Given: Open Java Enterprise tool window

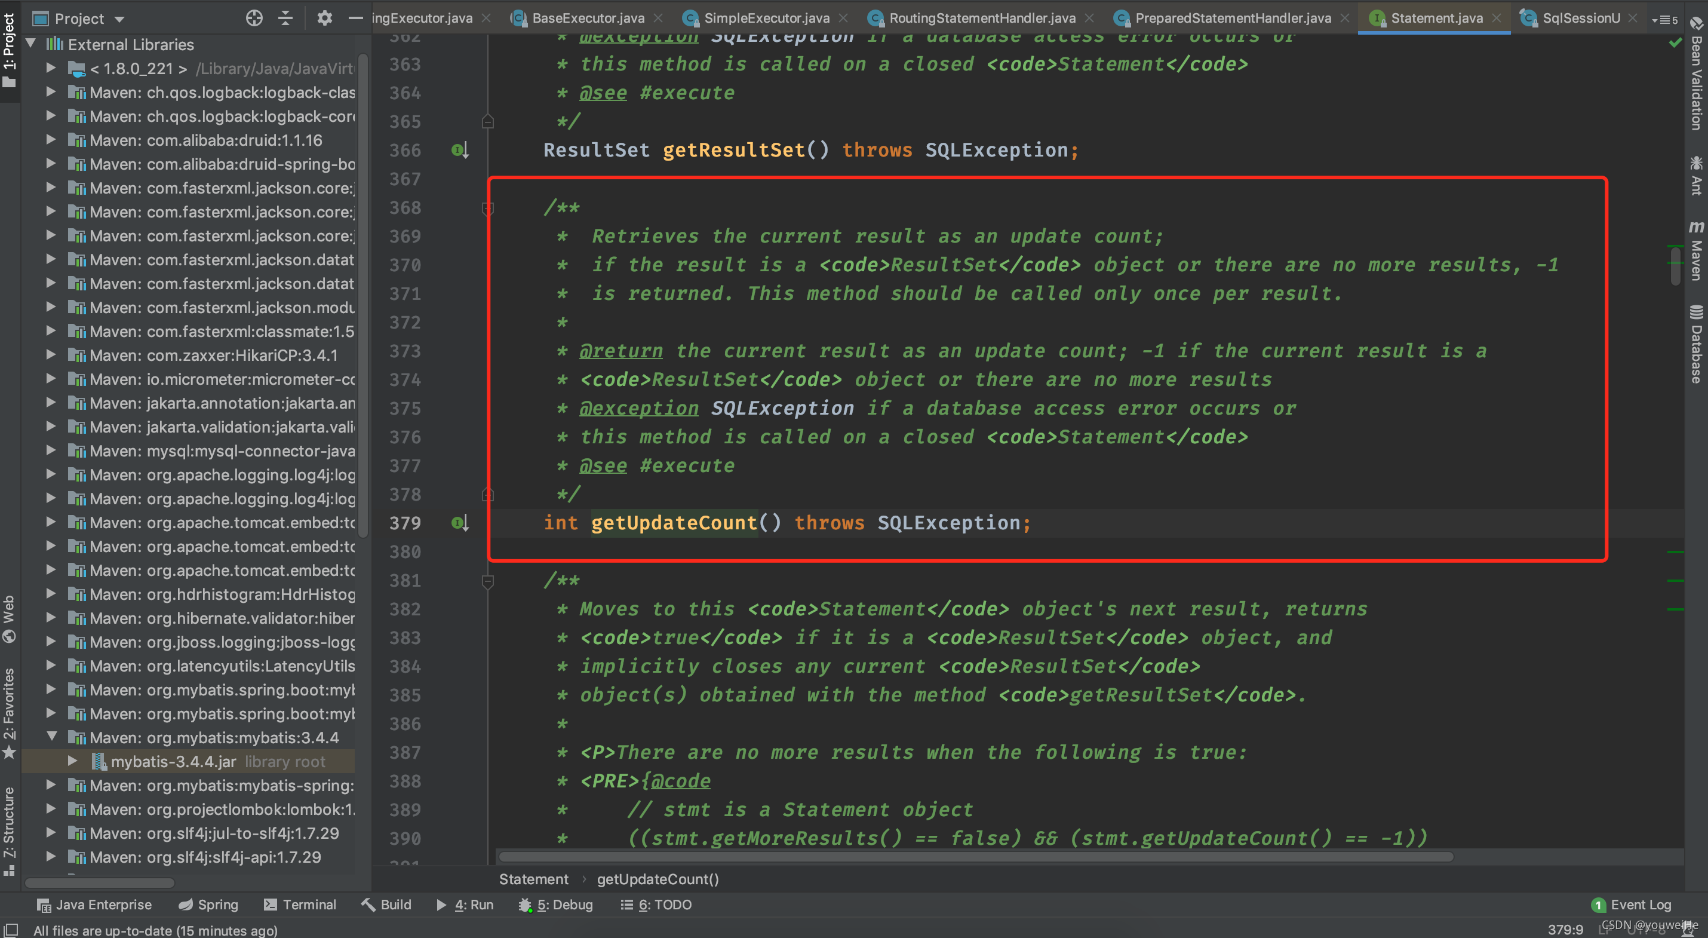Looking at the screenshot, I should click(94, 905).
